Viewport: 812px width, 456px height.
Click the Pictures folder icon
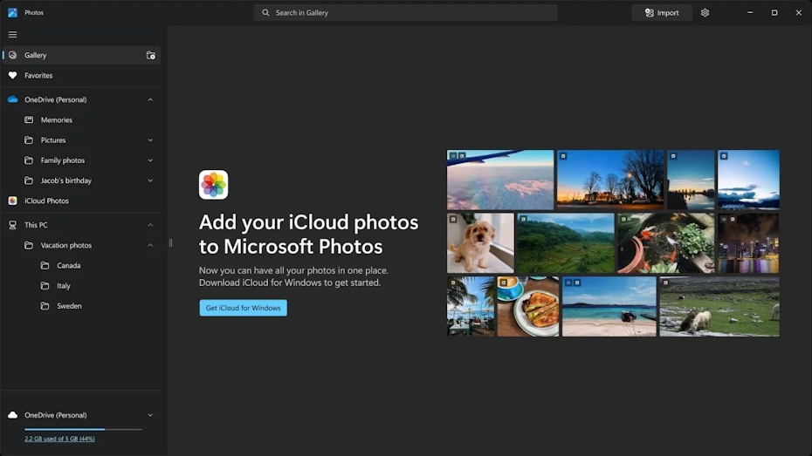tap(29, 140)
